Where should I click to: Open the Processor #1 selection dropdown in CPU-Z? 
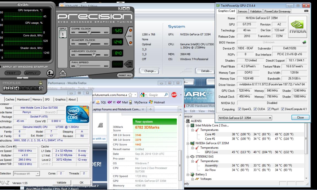tap(26, 174)
